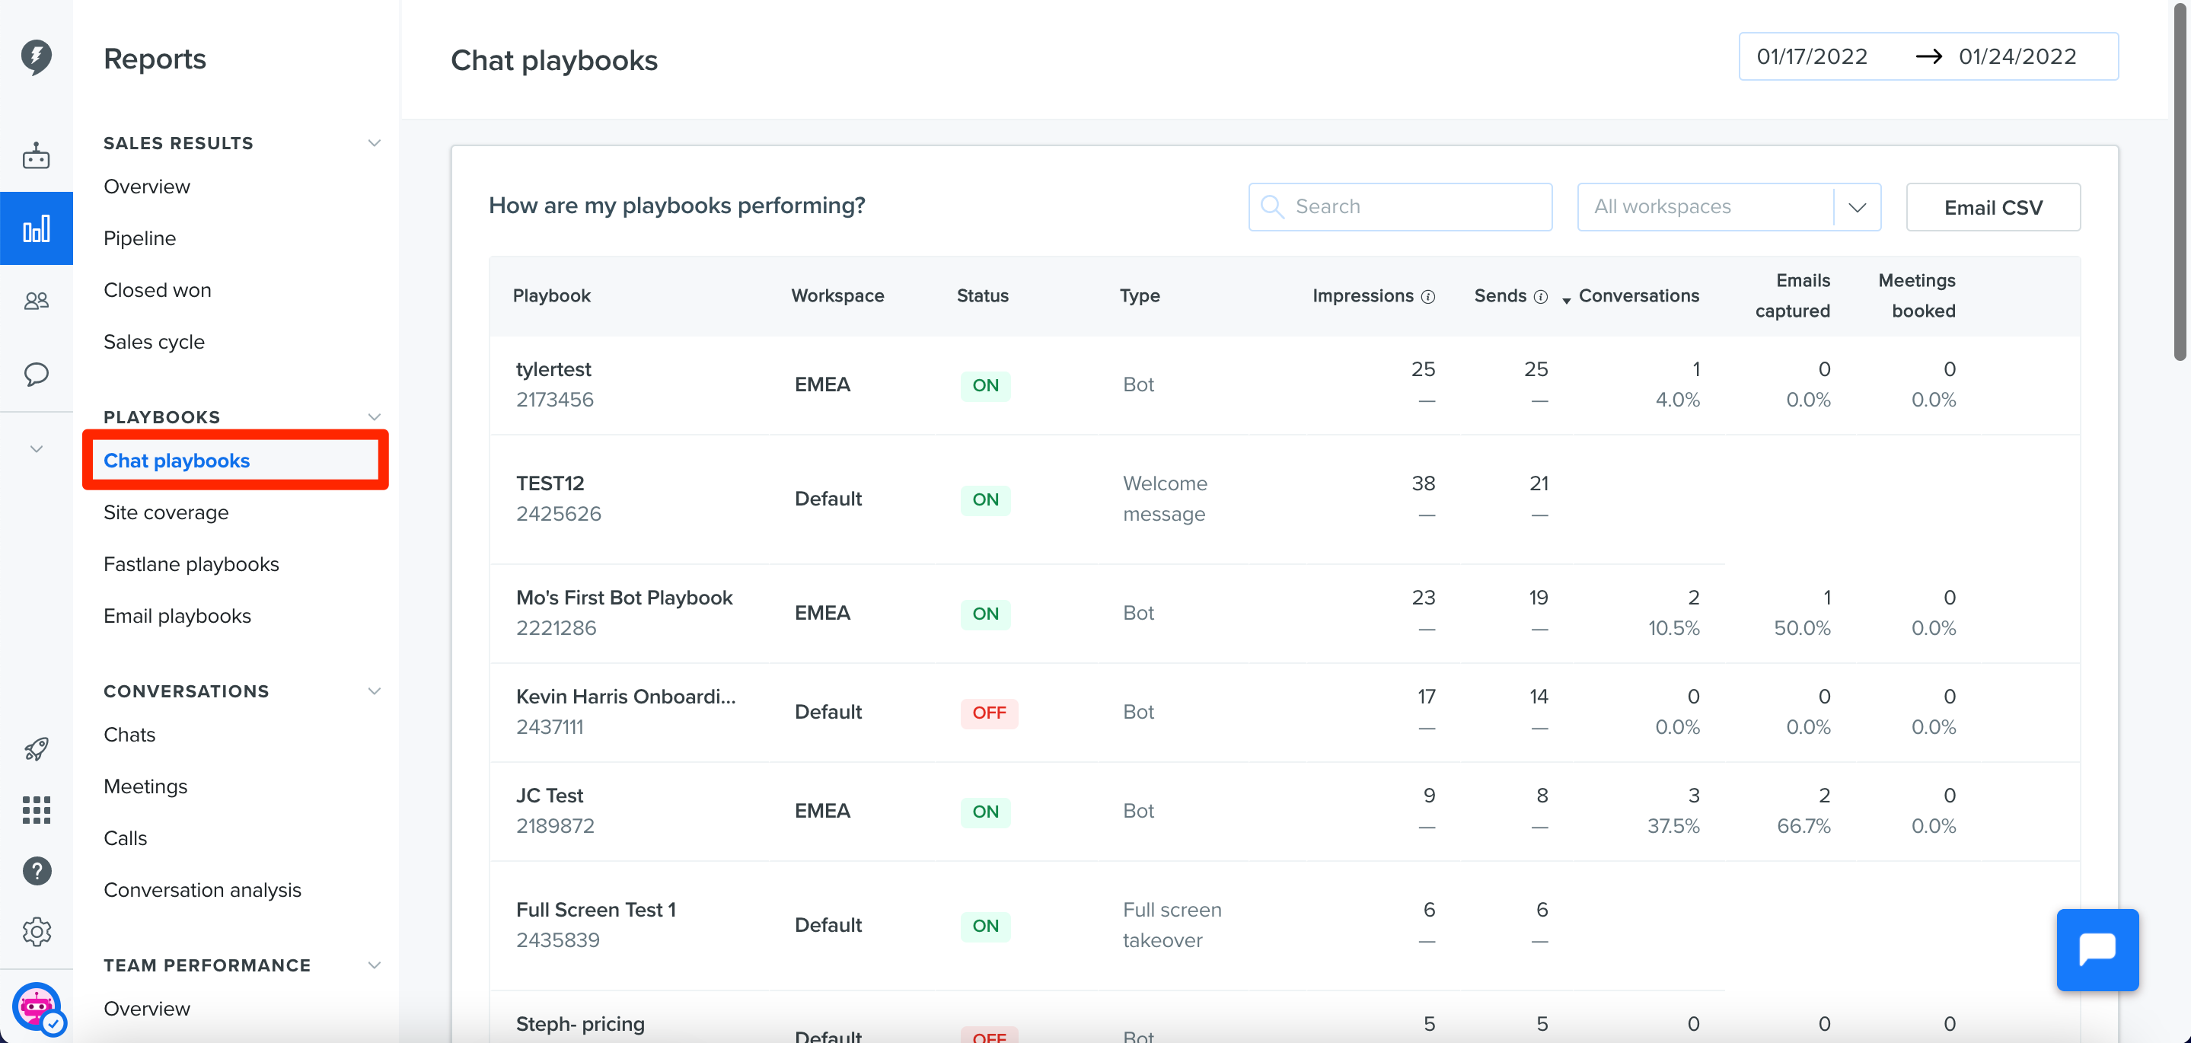Viewport: 2191px width, 1043px height.
Task: Click the Impressions info icon
Action: [1428, 296]
